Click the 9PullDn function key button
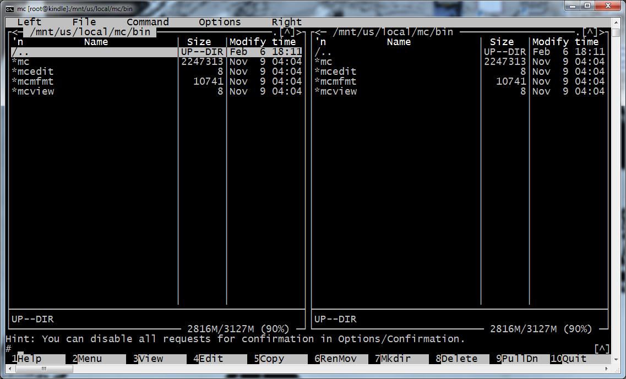This screenshot has width=626, height=379. pos(522,359)
